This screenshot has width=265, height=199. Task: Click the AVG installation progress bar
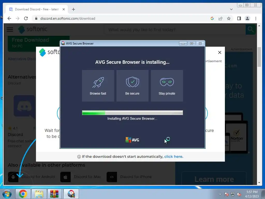pos(132,113)
